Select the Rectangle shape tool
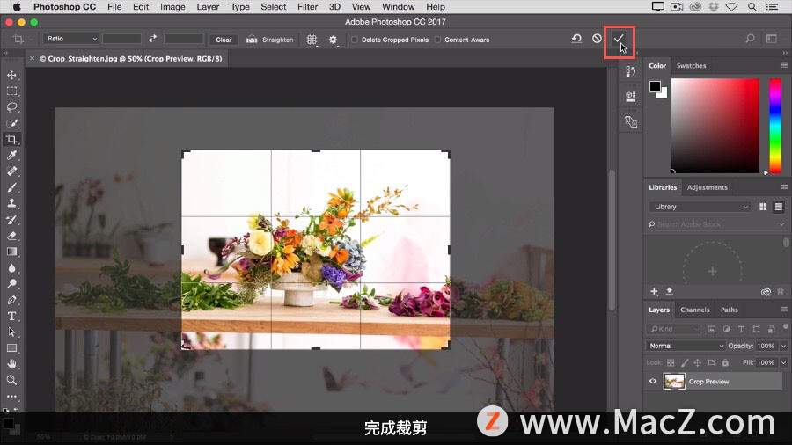This screenshot has width=792, height=445. click(x=11, y=348)
